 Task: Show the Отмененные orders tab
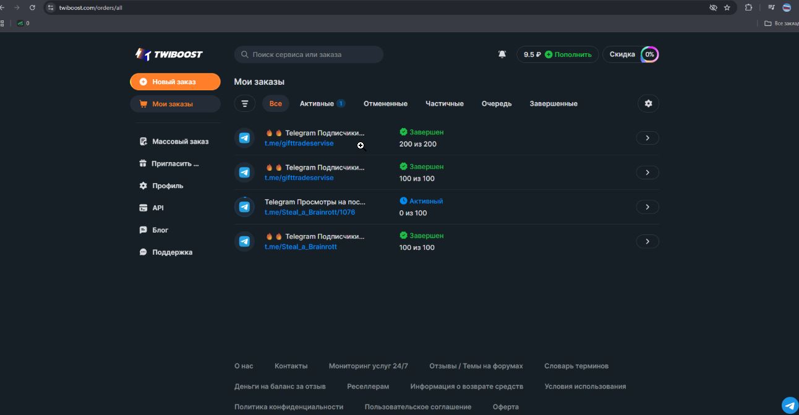385,104
